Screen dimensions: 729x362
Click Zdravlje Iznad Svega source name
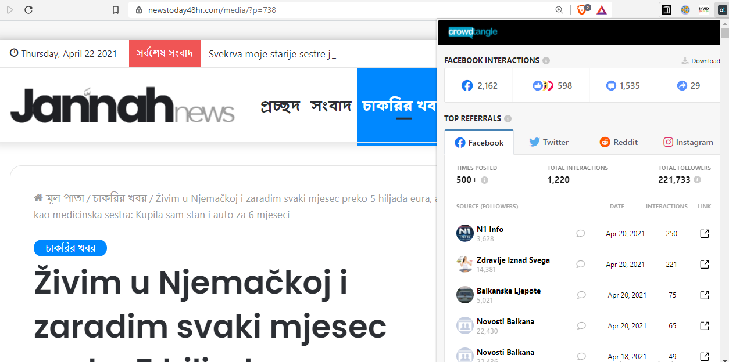513,260
